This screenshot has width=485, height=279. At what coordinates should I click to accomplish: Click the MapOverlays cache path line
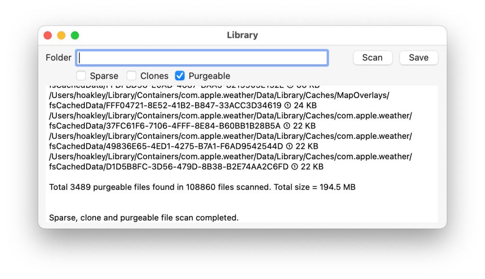[219, 95]
